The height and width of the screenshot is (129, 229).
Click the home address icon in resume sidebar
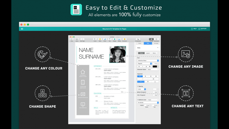pos(83,72)
